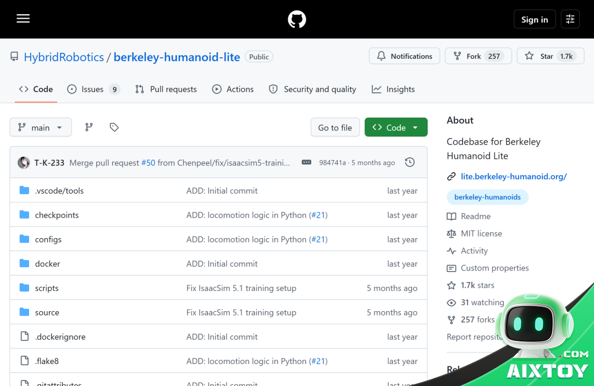This screenshot has height=386, width=594.
Task: Click folder icon beside docker
Action: click(24, 263)
